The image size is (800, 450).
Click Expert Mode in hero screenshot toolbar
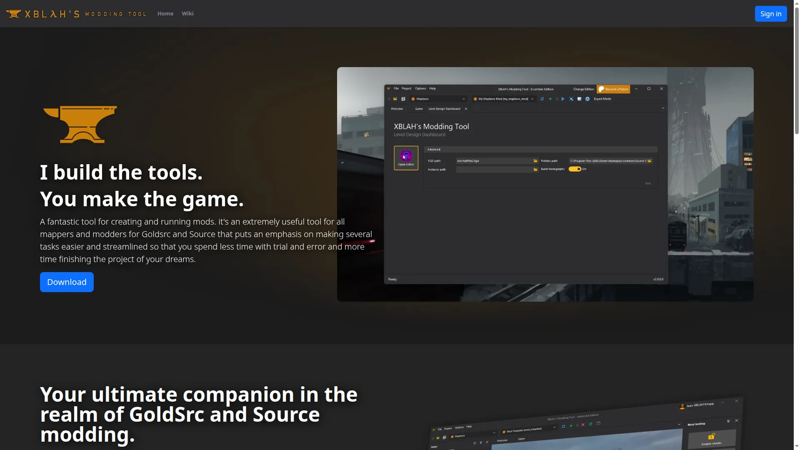[x=602, y=99]
